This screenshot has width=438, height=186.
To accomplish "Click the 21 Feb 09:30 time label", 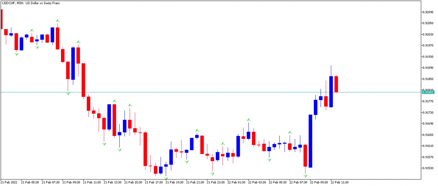I will click(72, 182).
